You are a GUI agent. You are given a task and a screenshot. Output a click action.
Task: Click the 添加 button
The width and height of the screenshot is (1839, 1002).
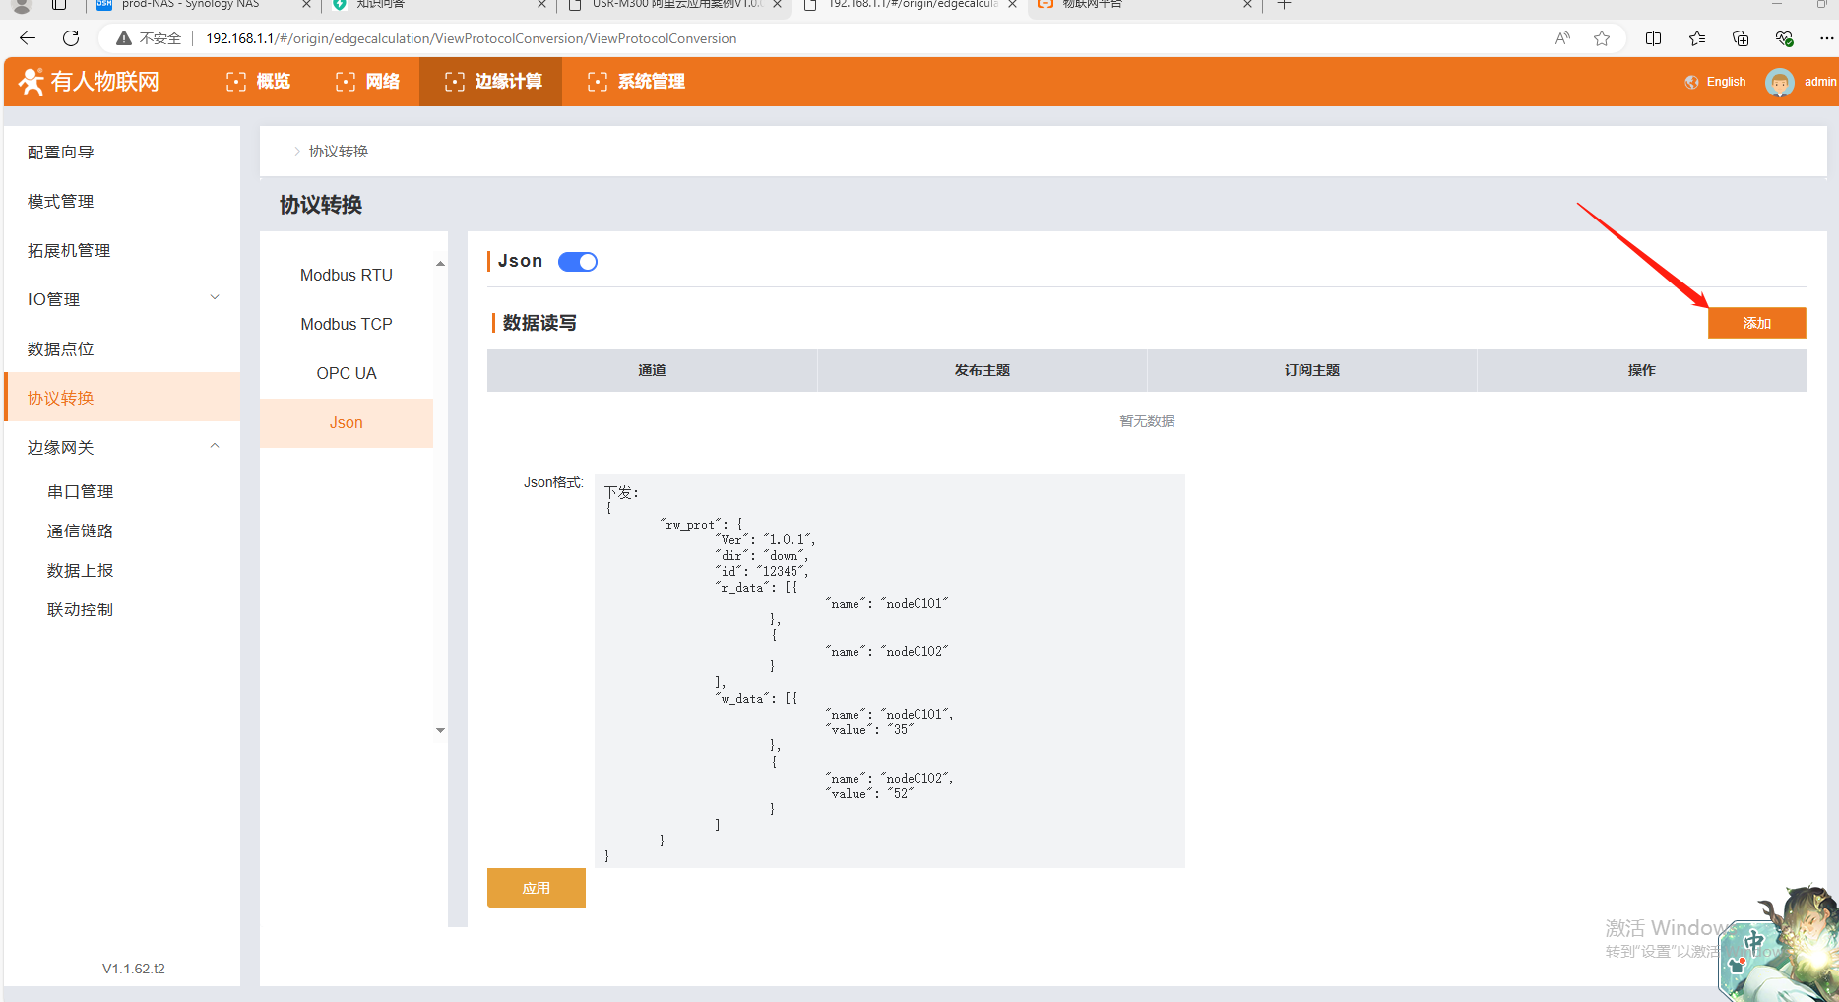pyautogui.click(x=1756, y=323)
